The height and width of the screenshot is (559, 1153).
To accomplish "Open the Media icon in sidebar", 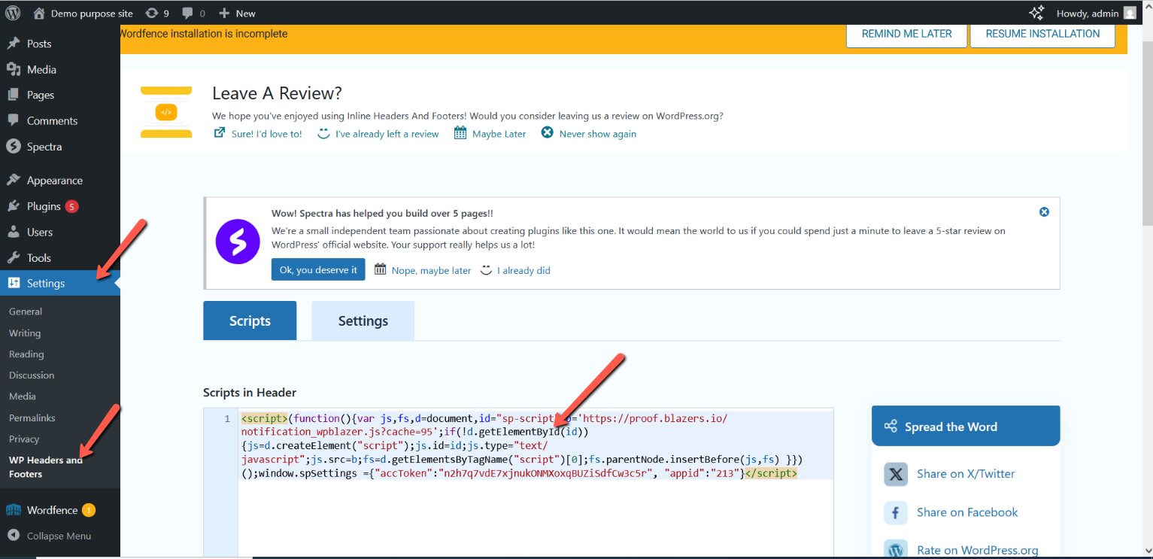I will pyautogui.click(x=14, y=69).
